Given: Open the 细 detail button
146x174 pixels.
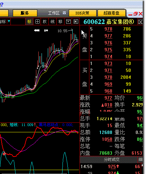Looking at the screenshot, I should click(140, 160).
